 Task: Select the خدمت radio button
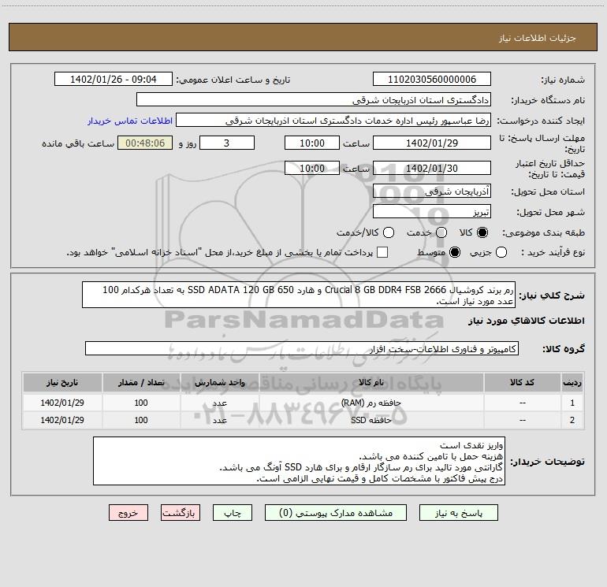[x=441, y=232]
